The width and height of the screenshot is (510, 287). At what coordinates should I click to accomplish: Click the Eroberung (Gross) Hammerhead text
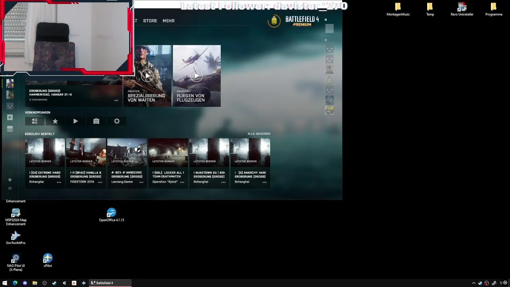pos(51,92)
